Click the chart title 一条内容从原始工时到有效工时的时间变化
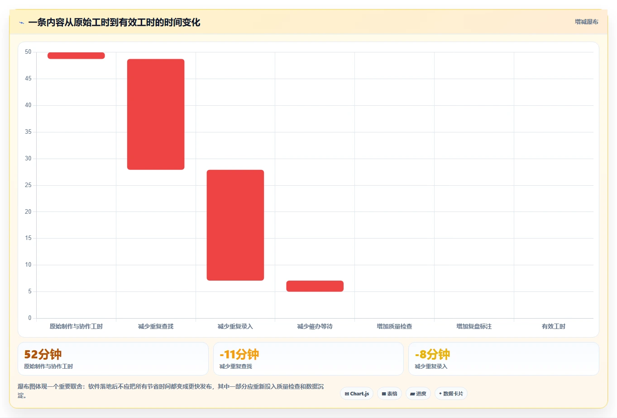 click(114, 22)
